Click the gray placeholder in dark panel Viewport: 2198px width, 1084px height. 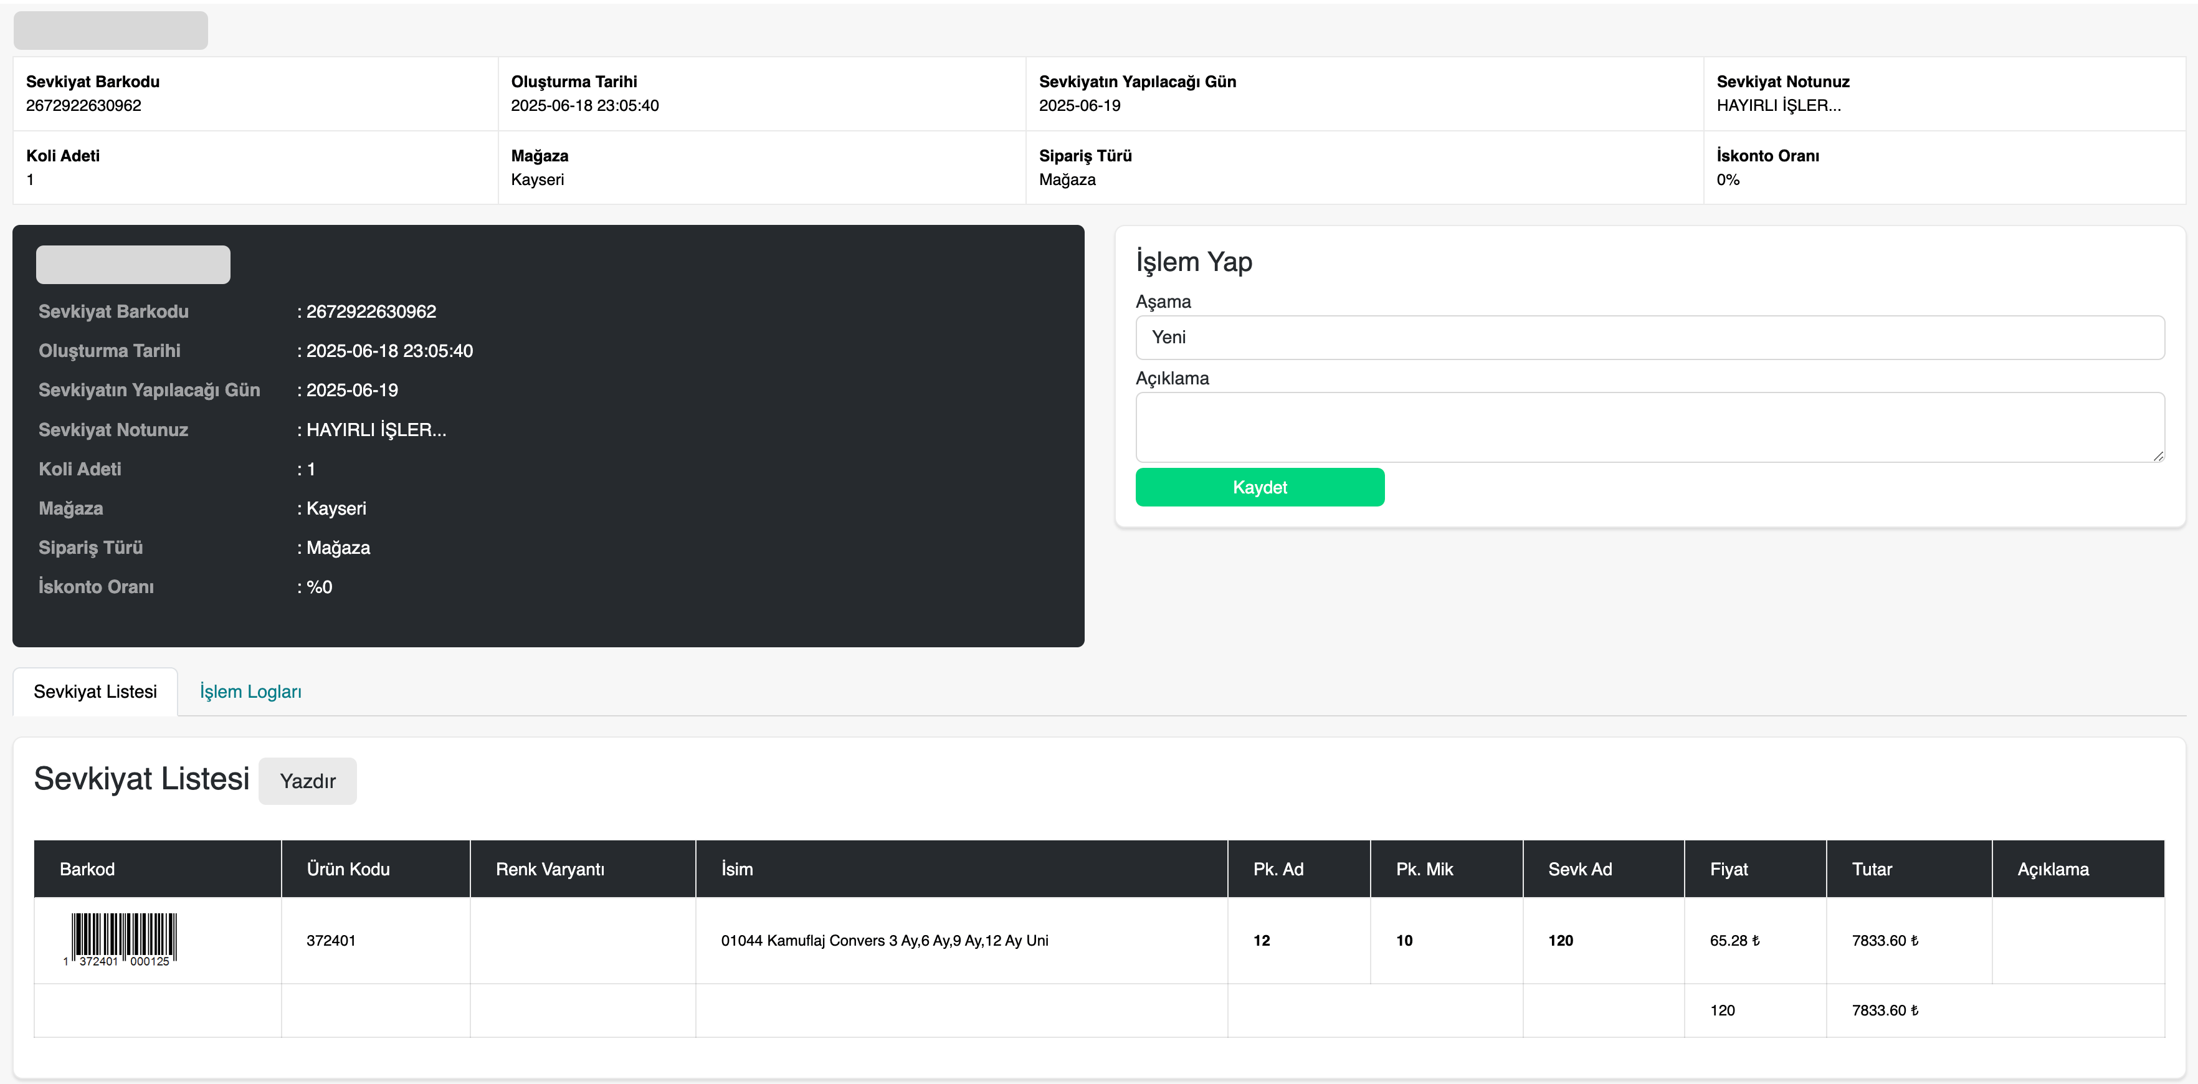[x=133, y=265]
